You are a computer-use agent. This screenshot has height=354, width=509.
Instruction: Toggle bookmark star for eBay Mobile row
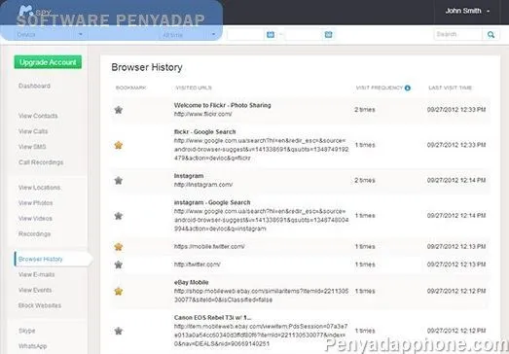pos(119,291)
